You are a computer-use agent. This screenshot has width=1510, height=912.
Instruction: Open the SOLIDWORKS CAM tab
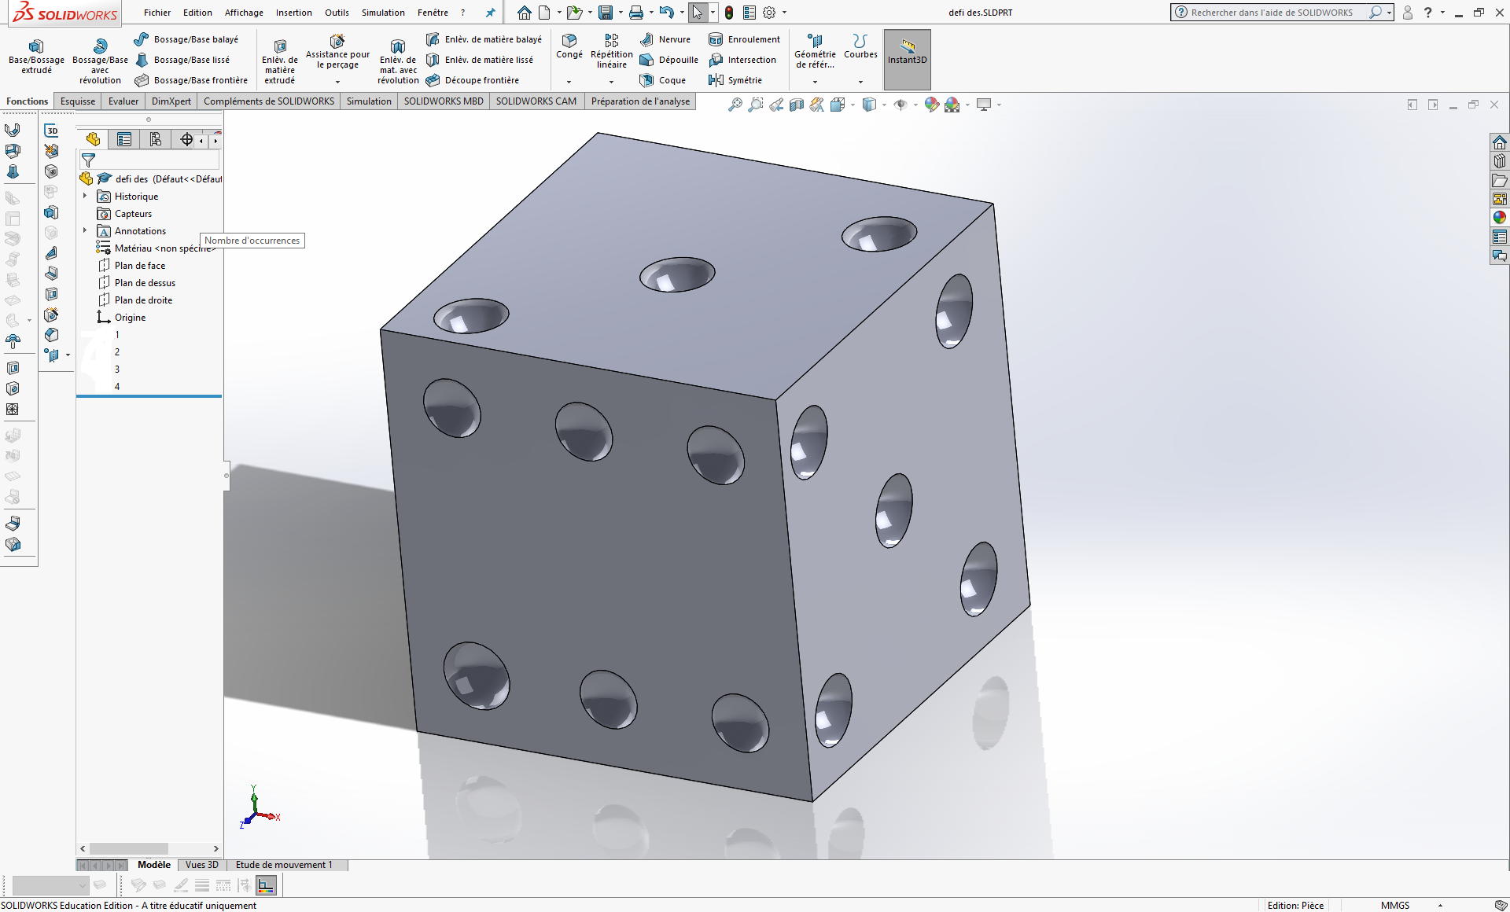(x=536, y=101)
